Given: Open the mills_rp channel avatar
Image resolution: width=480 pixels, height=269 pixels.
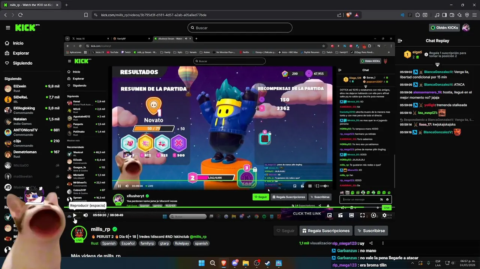Looking at the screenshot, I should 79,234.
